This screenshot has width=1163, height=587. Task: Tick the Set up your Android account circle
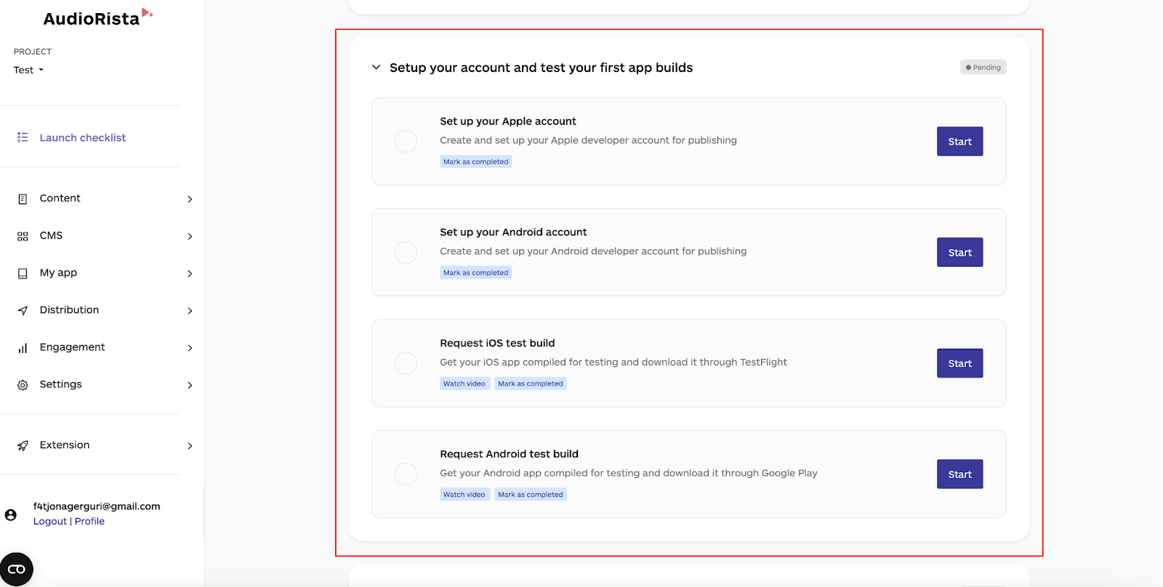tap(406, 252)
